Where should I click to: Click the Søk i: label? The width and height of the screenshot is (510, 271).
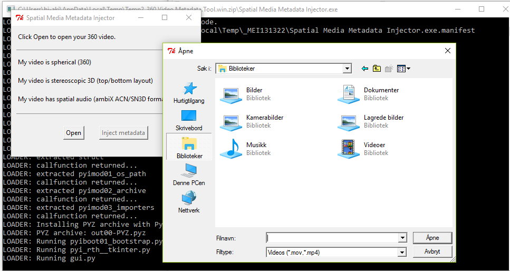tap(204, 69)
